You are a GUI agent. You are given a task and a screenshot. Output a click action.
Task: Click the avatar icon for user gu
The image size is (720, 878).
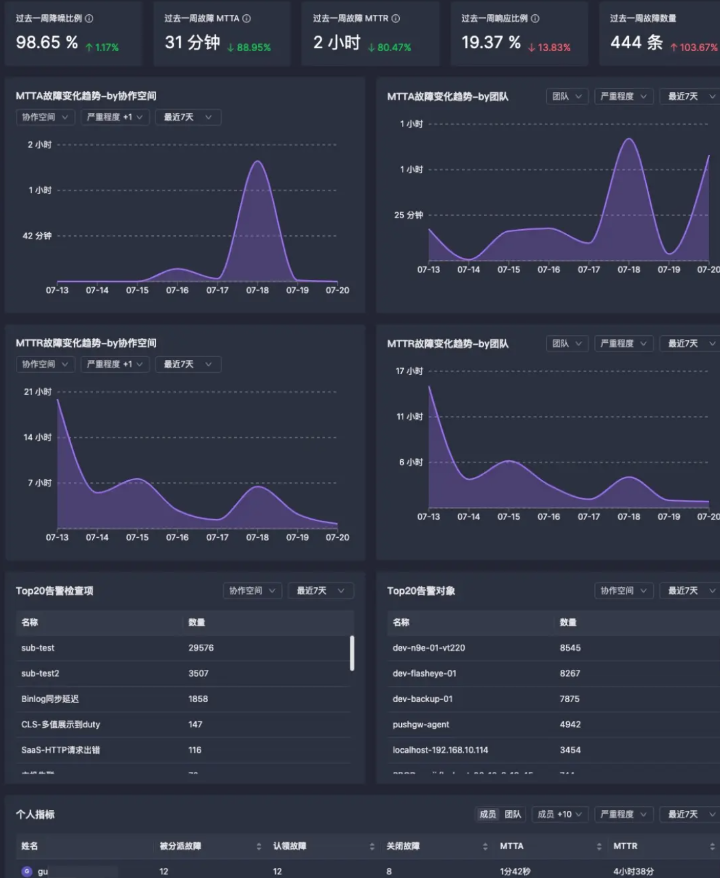click(x=27, y=871)
